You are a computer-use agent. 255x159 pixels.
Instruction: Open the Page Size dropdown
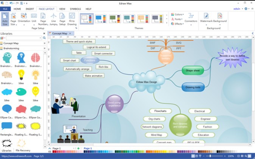(13, 19)
